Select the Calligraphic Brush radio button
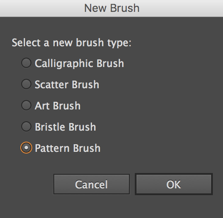 (x=26, y=63)
